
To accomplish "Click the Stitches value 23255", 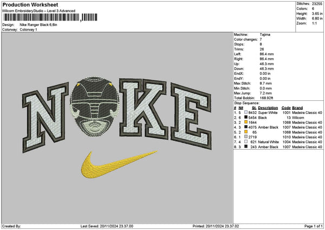I will (x=317, y=4).
